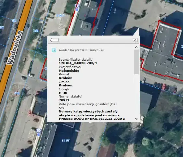
Task: Click the scroll-up arrow in the popup
Action: point(136,47)
